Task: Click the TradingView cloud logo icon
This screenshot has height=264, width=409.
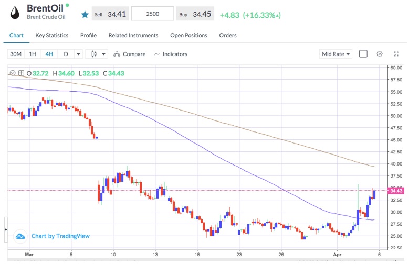Action: point(20,236)
